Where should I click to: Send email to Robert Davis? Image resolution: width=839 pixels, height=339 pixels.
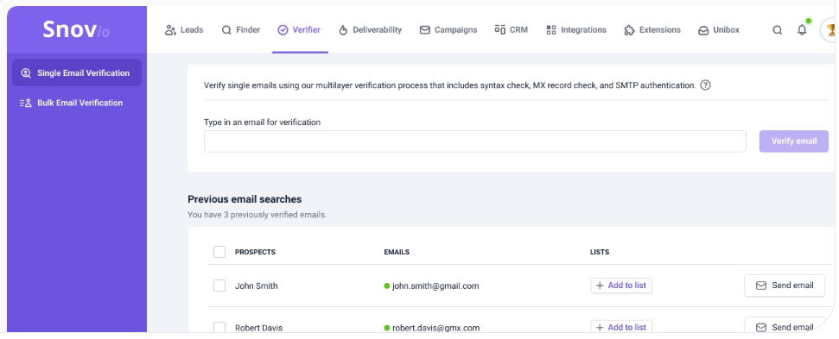(x=785, y=326)
